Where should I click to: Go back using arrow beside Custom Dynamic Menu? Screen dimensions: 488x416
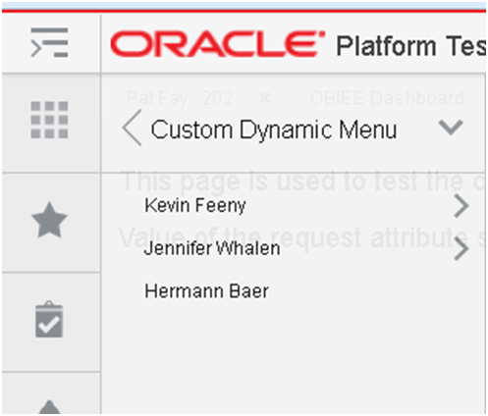(132, 128)
